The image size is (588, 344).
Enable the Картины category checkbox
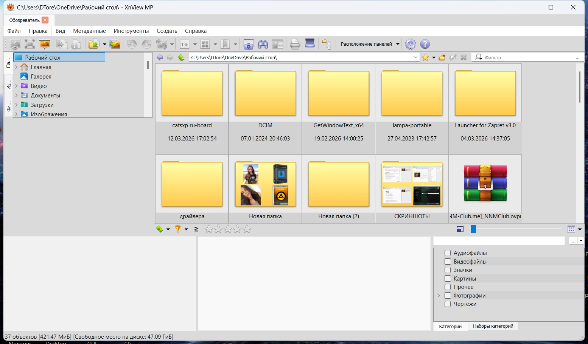[448, 279]
